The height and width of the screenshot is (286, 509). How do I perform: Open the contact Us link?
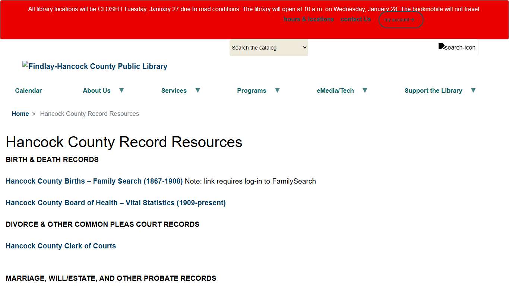355,19
